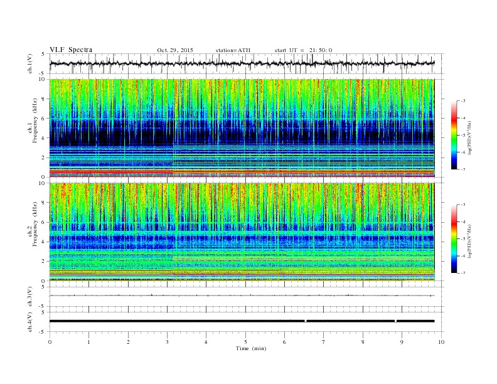
Task: Click the ch.1 spectrogram panel
Action: click(x=242, y=128)
